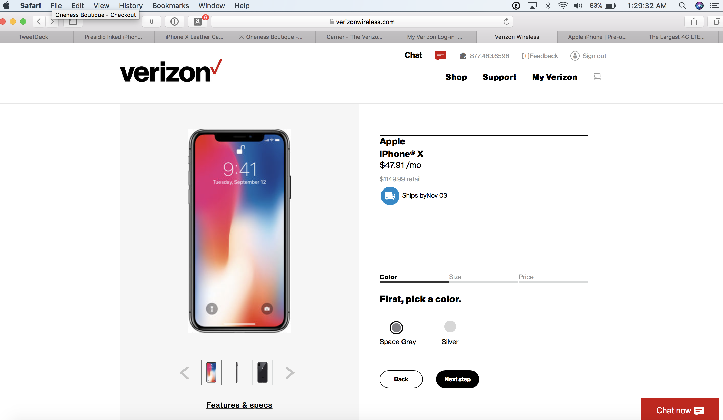The height and width of the screenshot is (420, 723).
Task: Show next product image with right chevron
Action: tap(290, 373)
